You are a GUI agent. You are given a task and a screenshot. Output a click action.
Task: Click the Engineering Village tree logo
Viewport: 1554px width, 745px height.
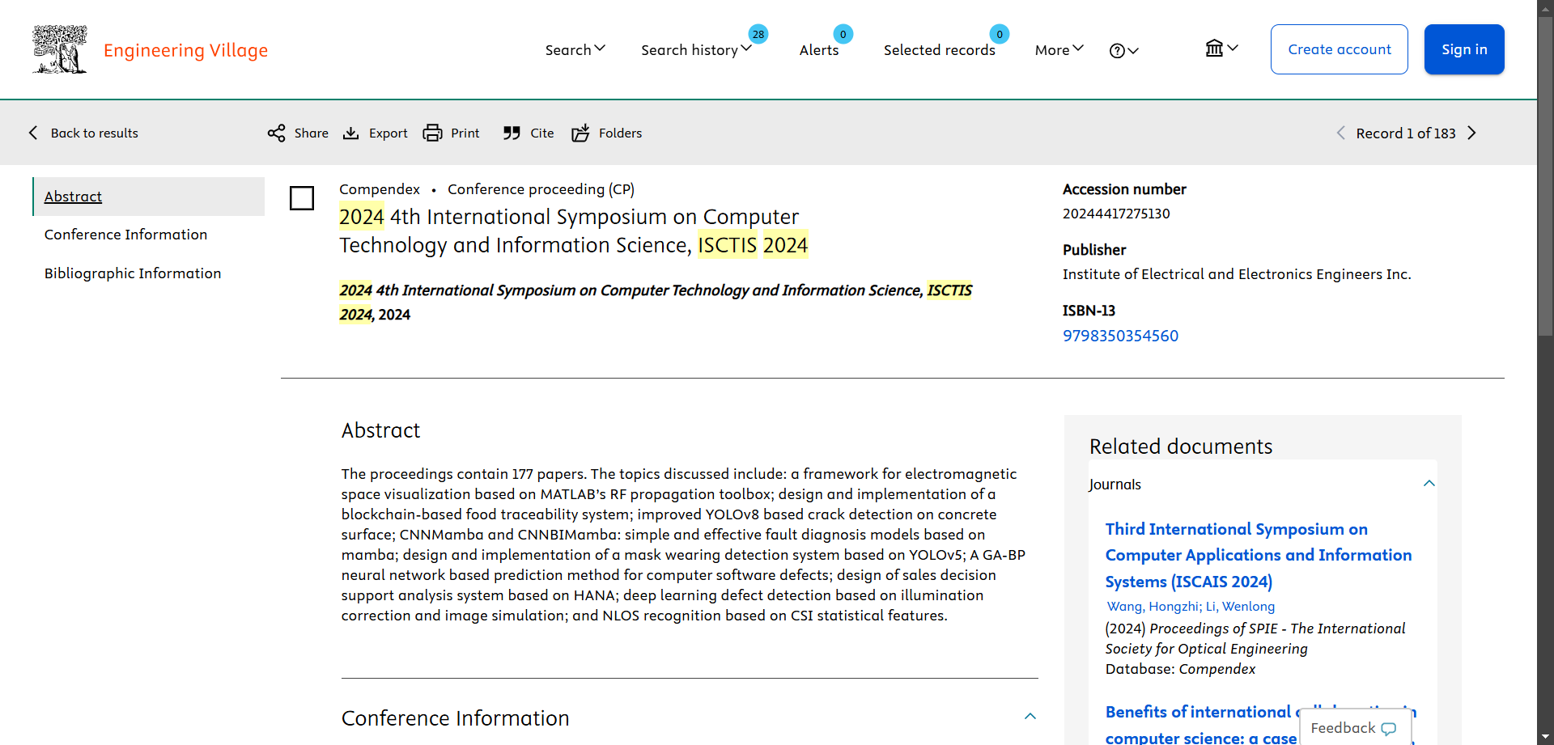[59, 49]
